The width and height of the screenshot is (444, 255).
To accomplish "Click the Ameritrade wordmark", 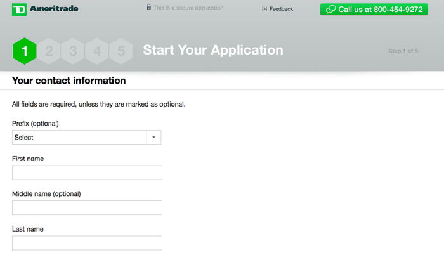I will pos(54,8).
